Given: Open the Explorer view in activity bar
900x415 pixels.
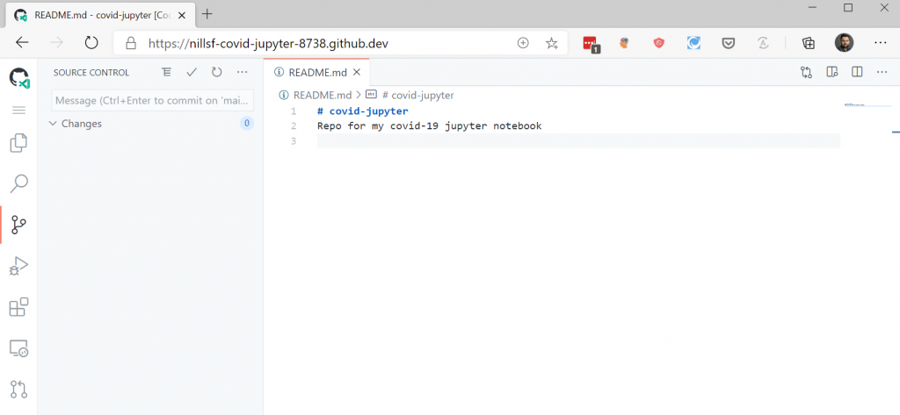Looking at the screenshot, I should 19,143.
